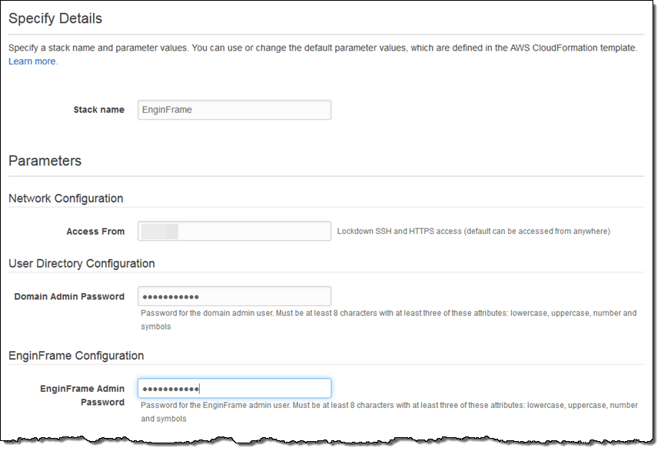661x451 pixels.
Task: Click the Domain Admin Password field
Action: pos(234,296)
